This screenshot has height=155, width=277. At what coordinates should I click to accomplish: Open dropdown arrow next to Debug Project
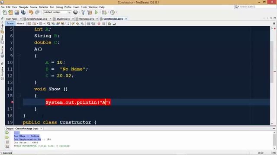(108, 12)
